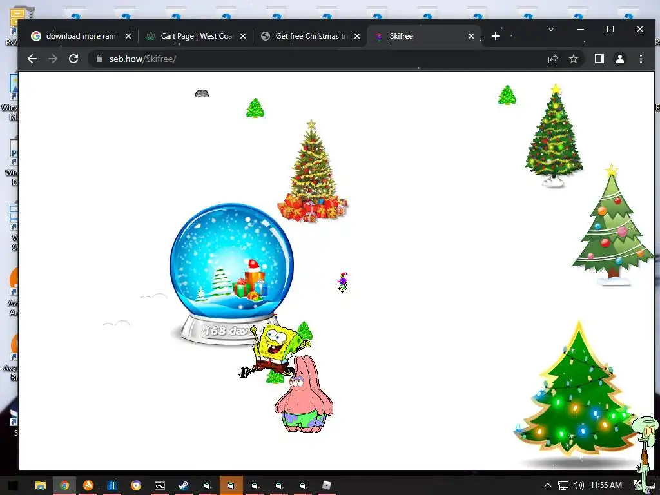This screenshot has height=495, width=660.
Task: Click the '168 days' text on globe base
Action: point(228,331)
